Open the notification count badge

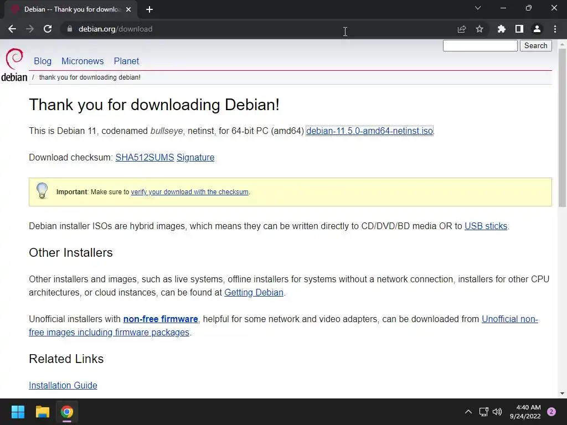coord(551,412)
